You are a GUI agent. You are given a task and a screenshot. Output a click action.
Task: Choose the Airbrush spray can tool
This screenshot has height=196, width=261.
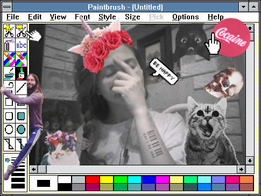pos(9,45)
